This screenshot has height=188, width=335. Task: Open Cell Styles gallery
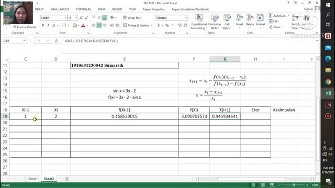(227, 22)
